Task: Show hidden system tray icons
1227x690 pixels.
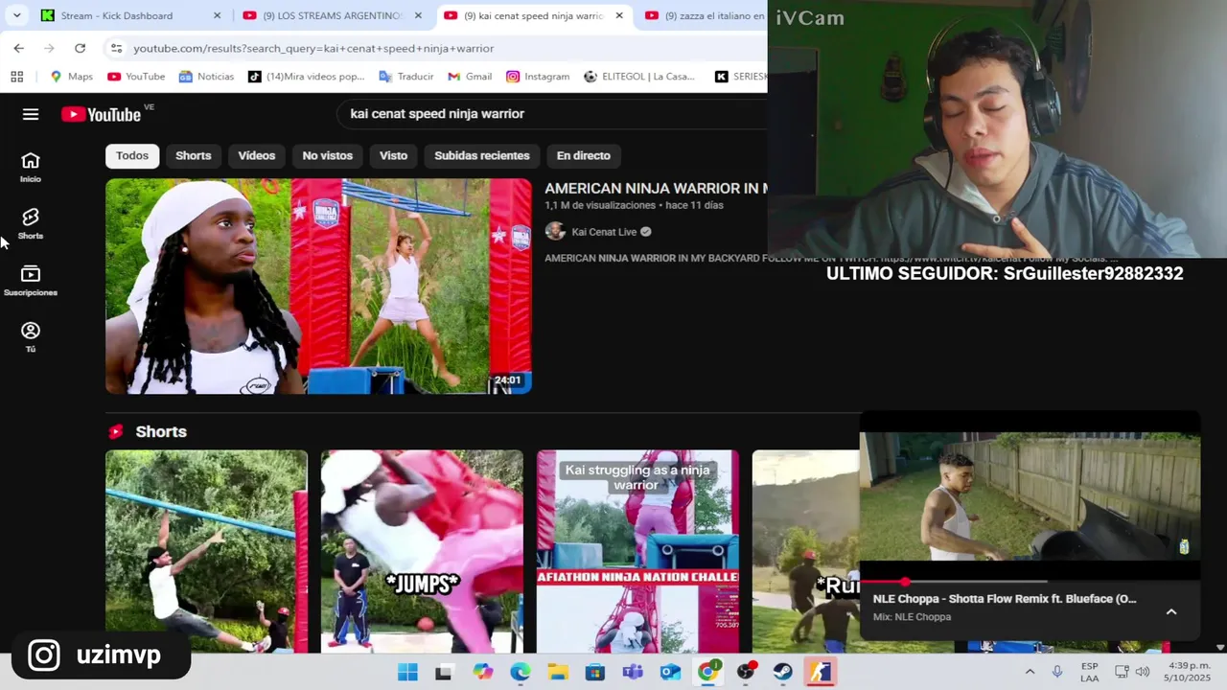Action: tap(1030, 672)
